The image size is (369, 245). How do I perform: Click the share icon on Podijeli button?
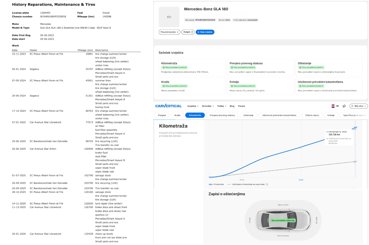(192, 32)
